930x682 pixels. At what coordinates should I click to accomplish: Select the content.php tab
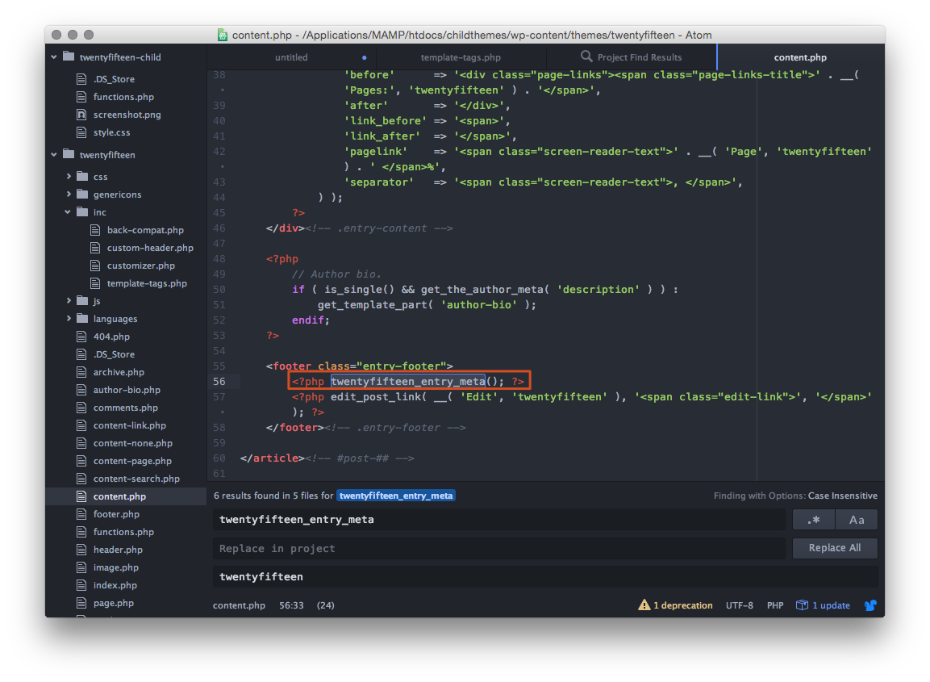pos(800,57)
